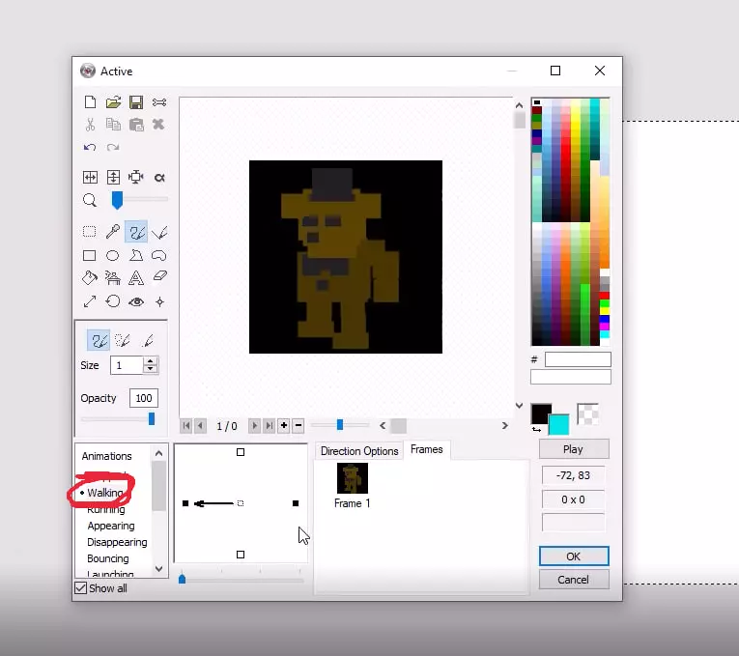Image resolution: width=739 pixels, height=656 pixels.
Task: Click the New (clear) image icon
Action: coord(90,101)
